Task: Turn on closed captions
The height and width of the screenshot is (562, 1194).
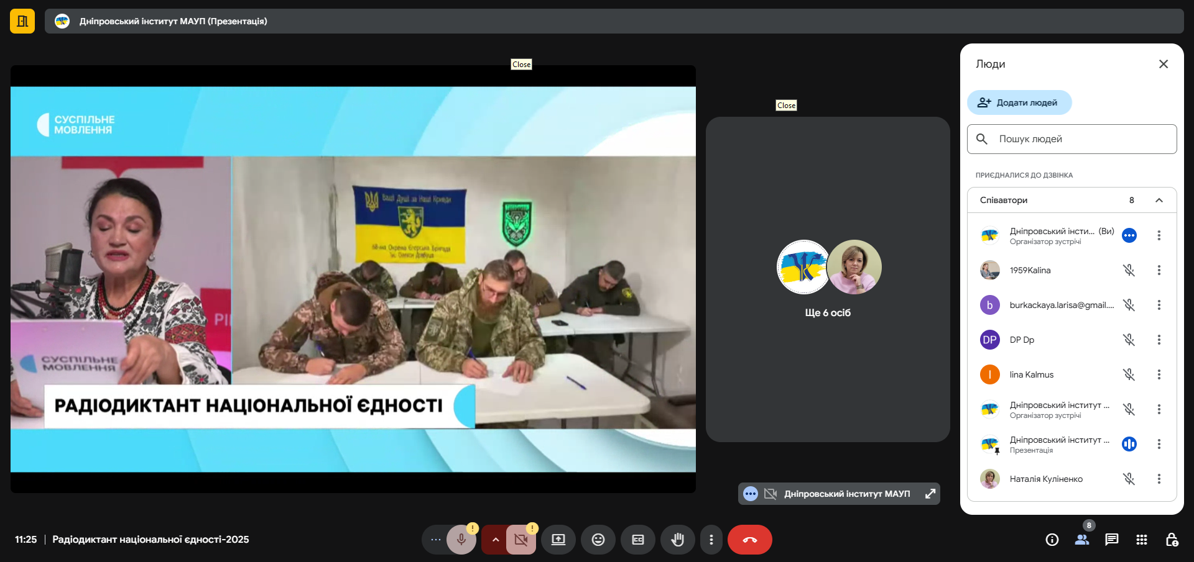Action: click(x=637, y=540)
